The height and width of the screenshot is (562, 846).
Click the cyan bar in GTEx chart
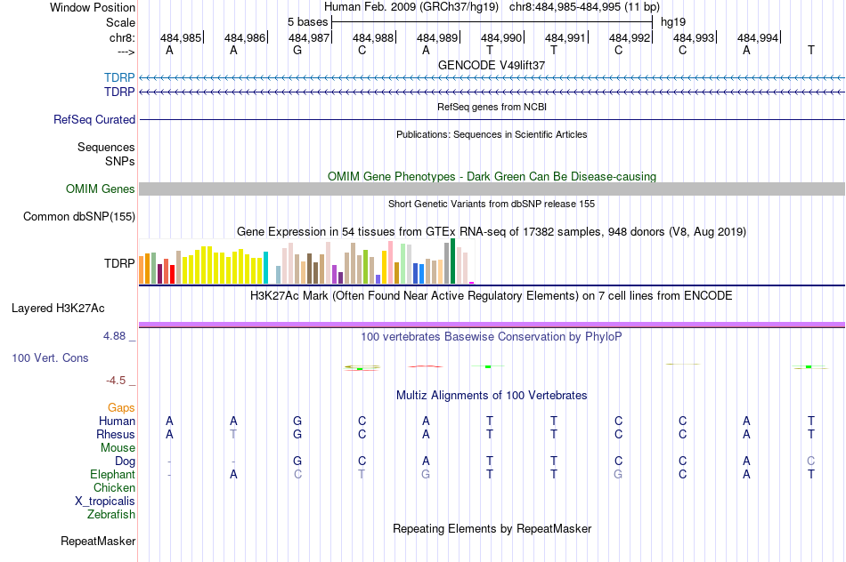point(265,268)
